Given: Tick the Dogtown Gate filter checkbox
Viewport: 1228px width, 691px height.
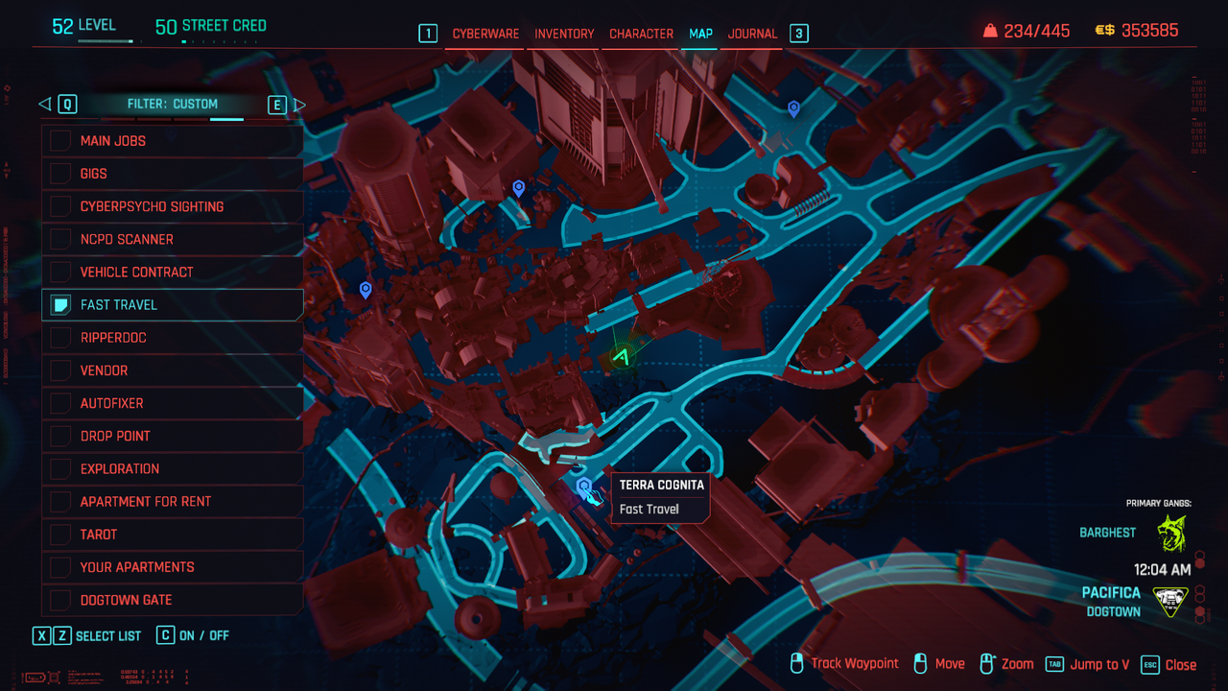Looking at the screenshot, I should click(x=60, y=600).
